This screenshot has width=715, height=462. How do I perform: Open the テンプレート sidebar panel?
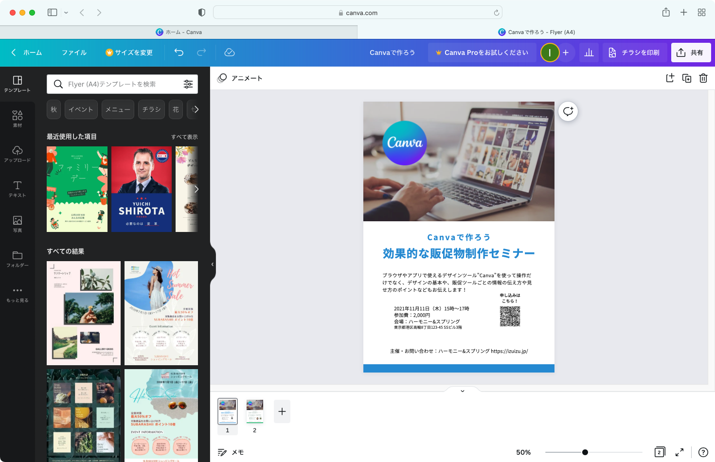(18, 84)
